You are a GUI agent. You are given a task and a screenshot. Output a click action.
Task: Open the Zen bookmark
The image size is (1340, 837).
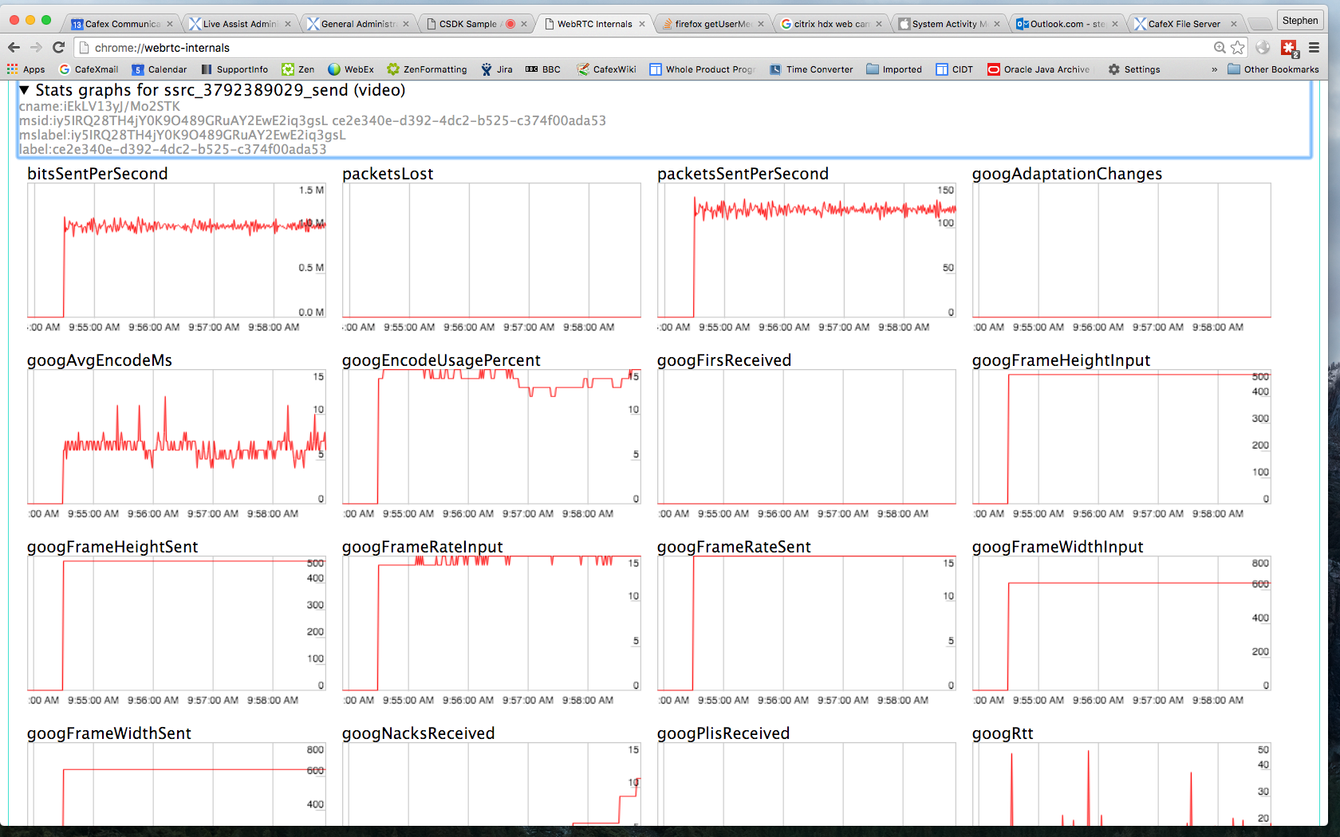298,69
